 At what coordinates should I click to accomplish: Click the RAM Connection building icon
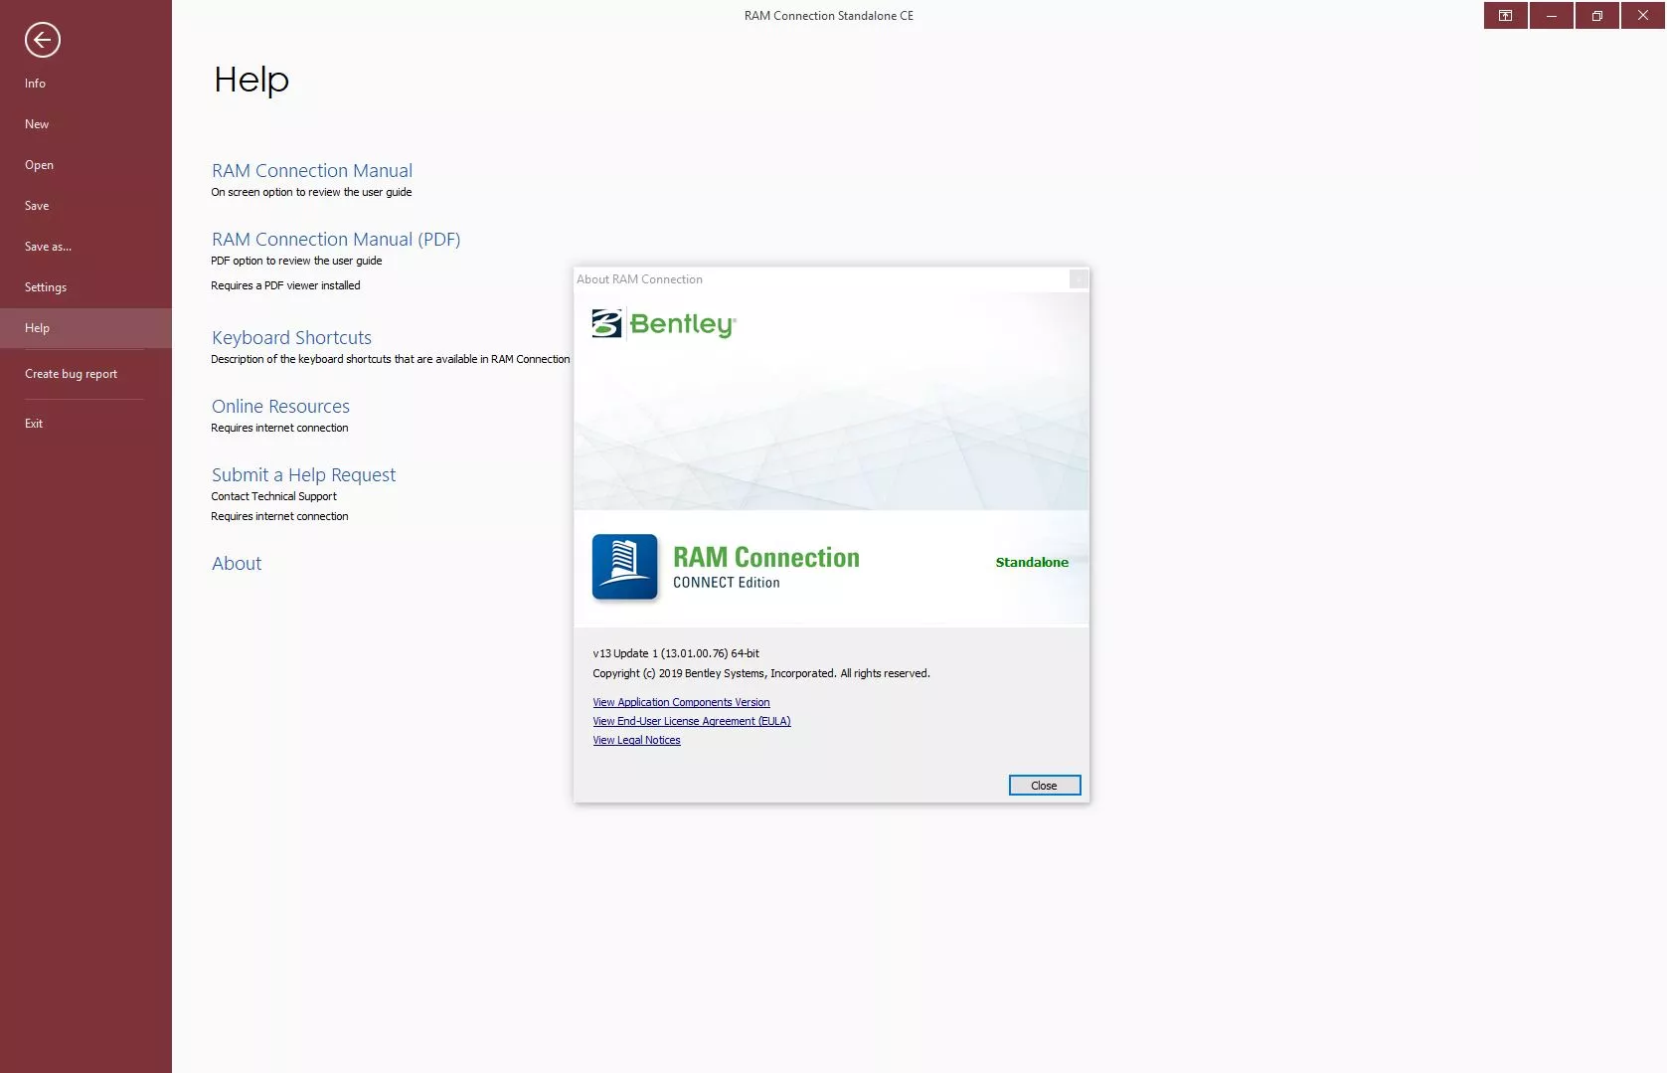tap(624, 567)
